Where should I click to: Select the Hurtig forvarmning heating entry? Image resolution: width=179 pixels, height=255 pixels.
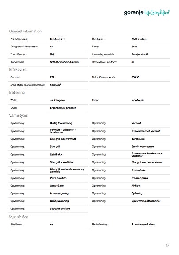[61, 123]
